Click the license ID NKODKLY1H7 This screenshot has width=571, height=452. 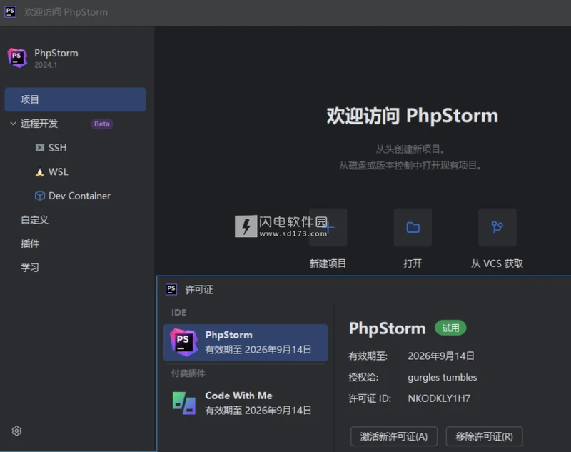tap(439, 398)
